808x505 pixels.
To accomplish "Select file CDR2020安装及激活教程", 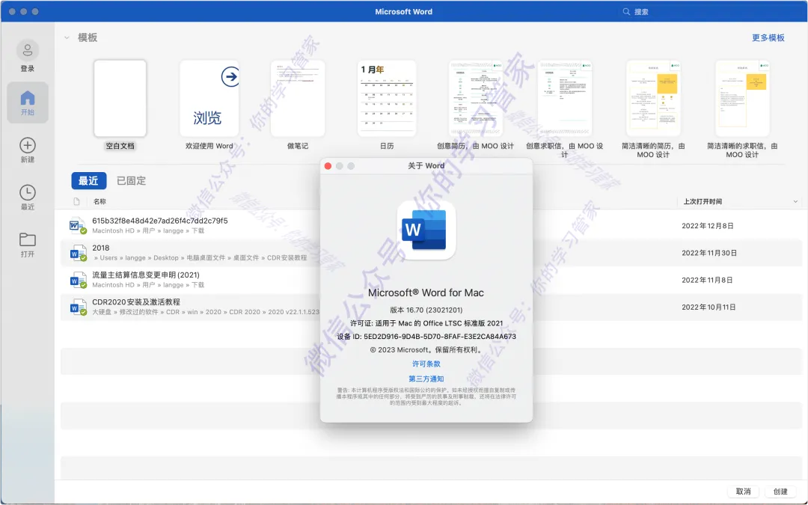I will [136, 302].
